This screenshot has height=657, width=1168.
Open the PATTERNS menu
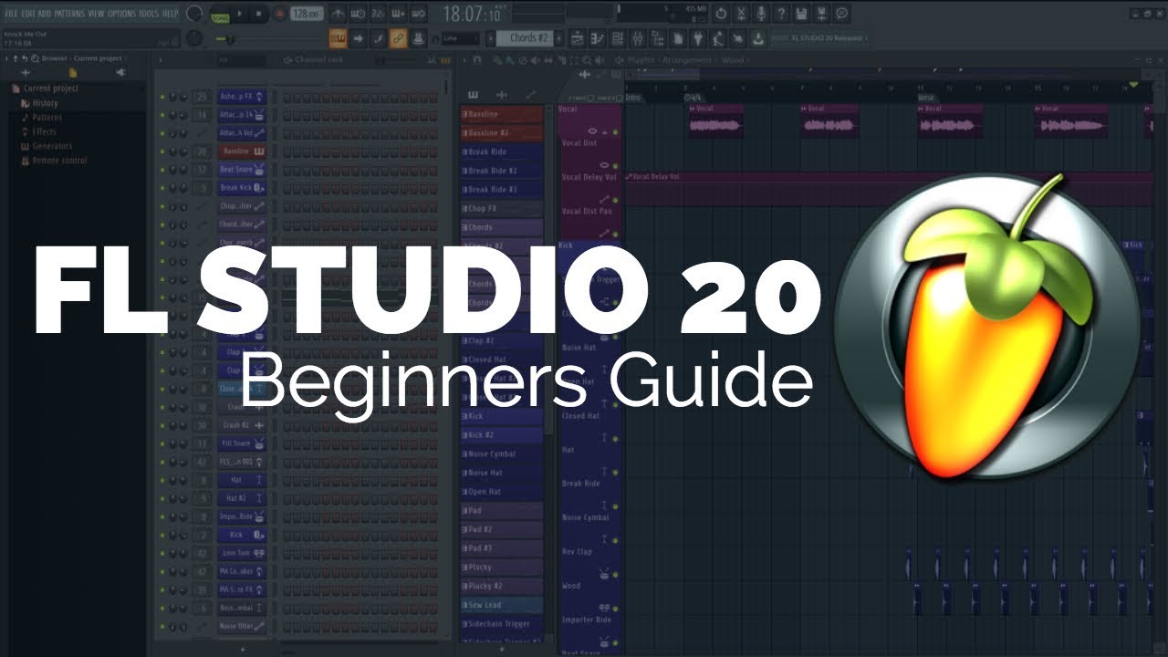pos(69,14)
